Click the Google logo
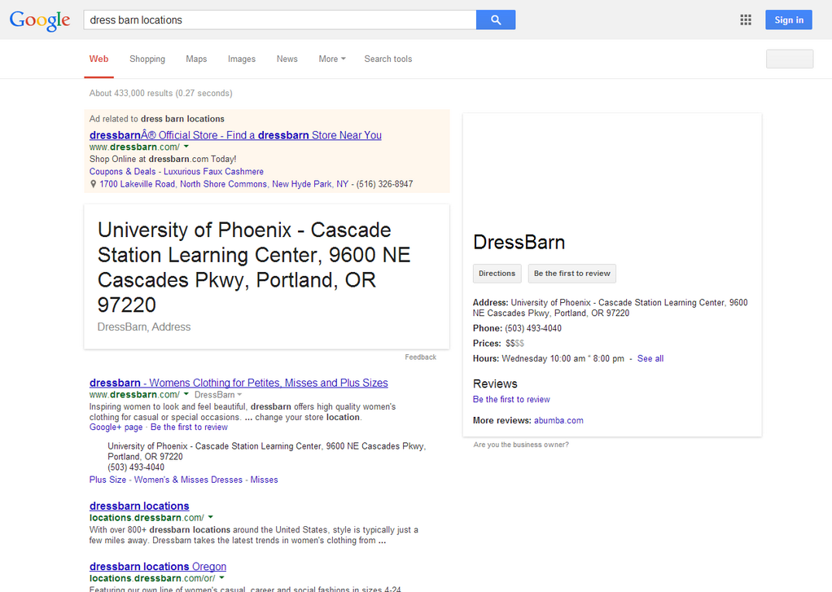Image resolution: width=832 pixels, height=592 pixels. (x=40, y=20)
